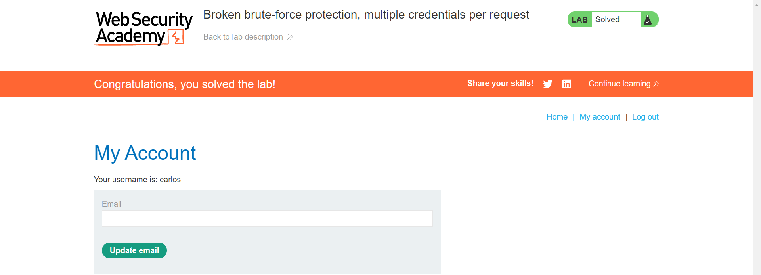Click the flask icon in lab status
This screenshot has height=275, width=761.
(648, 20)
